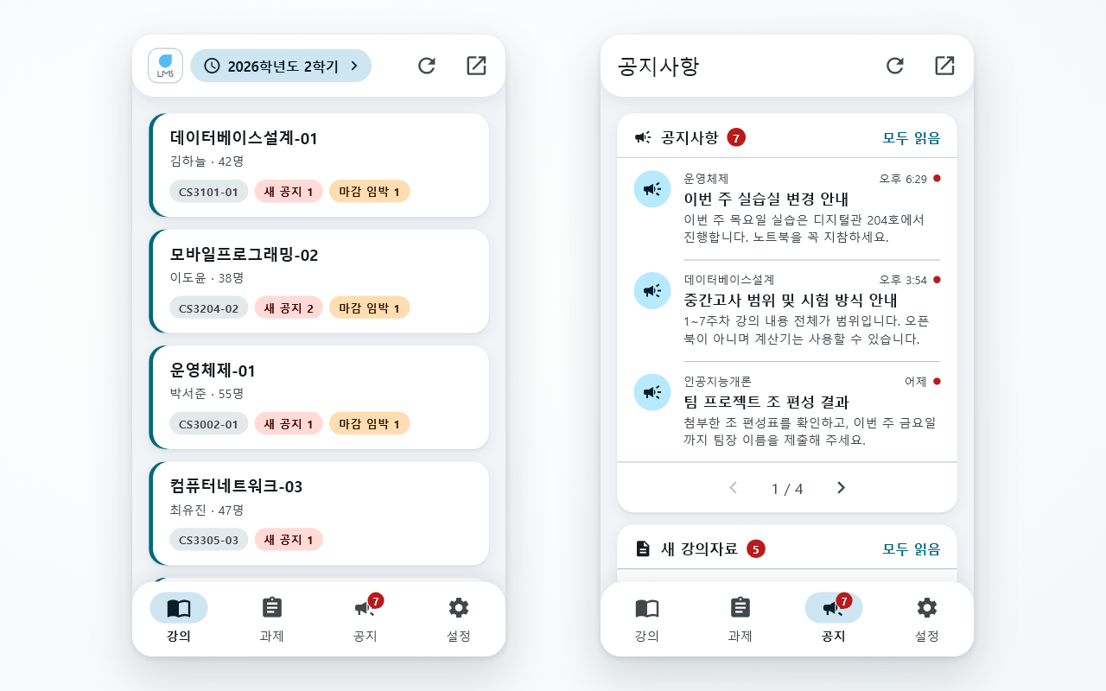Click 새 공지 2 badge on 모바일프로그래밍-02
The image size is (1106, 691).
[x=289, y=307]
